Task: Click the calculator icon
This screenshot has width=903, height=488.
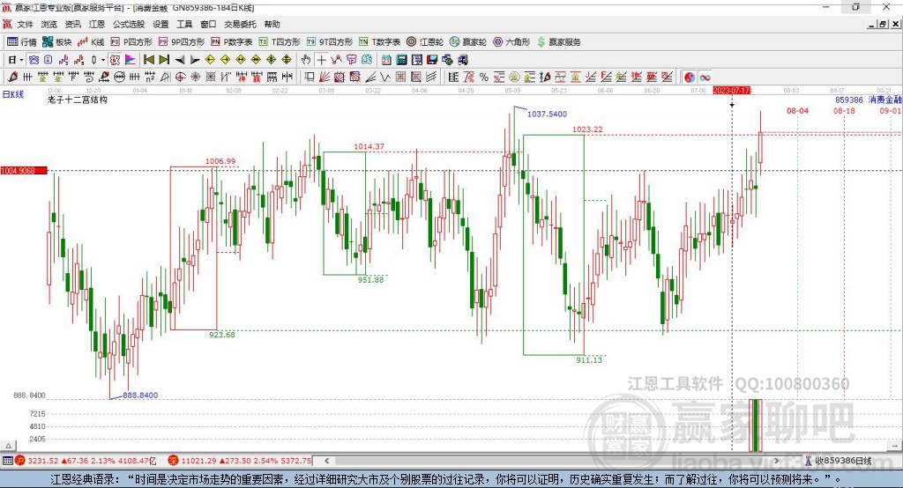Action: pos(402,60)
